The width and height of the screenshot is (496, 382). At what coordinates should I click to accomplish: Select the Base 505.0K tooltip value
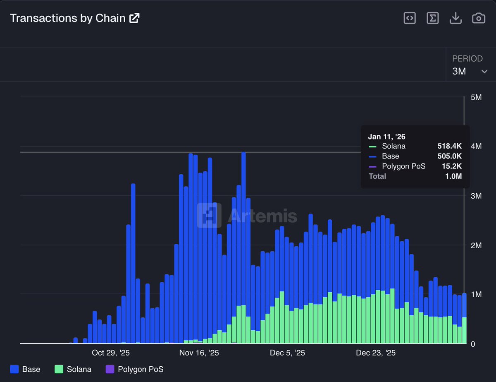450,156
